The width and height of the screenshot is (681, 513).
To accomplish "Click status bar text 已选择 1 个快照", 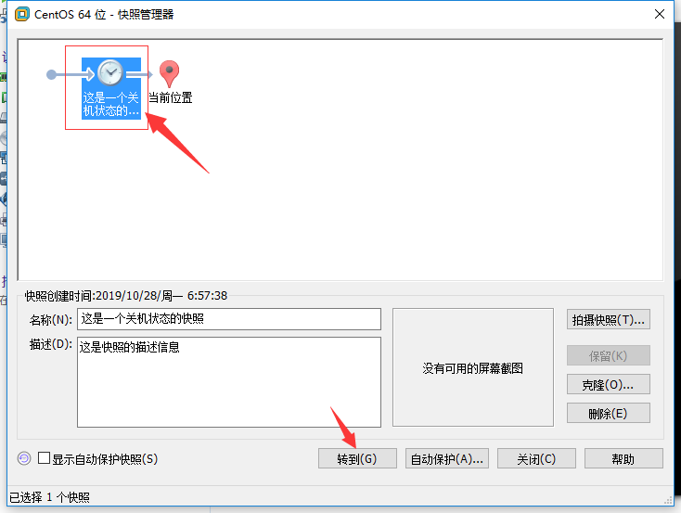I will coord(49,497).
